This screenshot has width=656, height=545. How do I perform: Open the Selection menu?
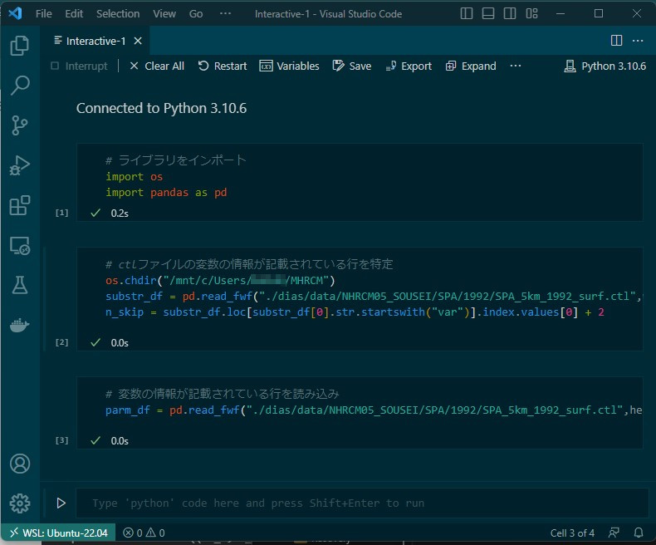coord(118,14)
